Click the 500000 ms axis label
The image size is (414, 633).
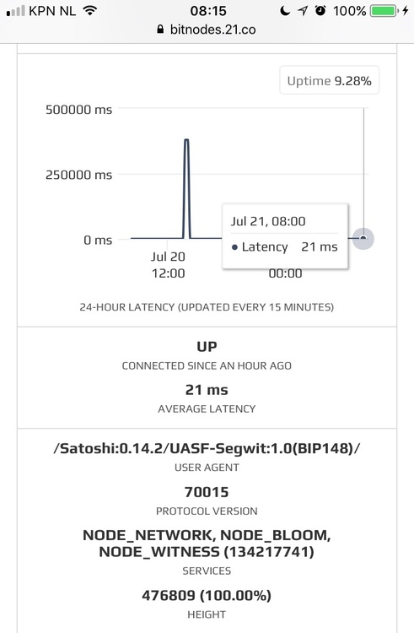click(x=78, y=110)
